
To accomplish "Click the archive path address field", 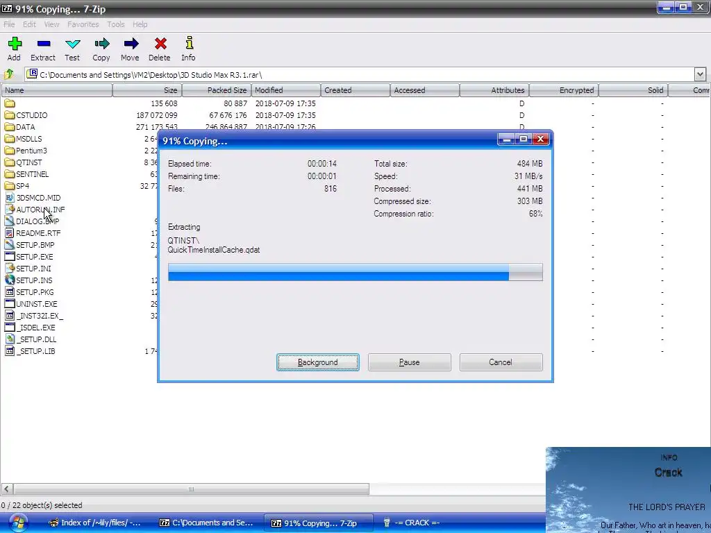I will pos(360,74).
